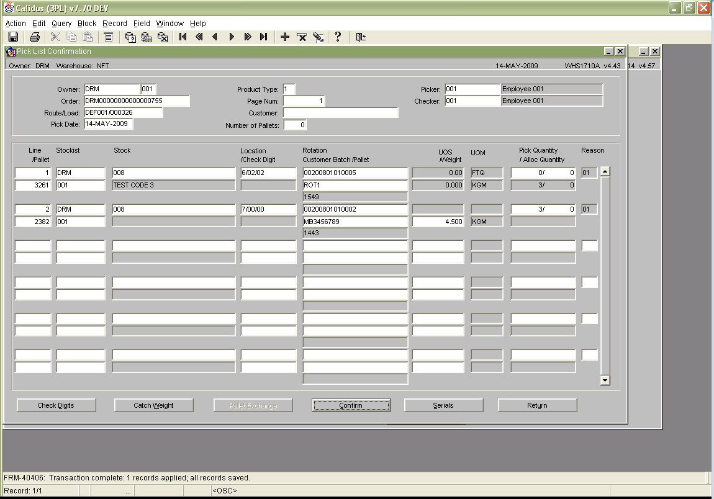The width and height of the screenshot is (714, 499).
Task: Click the delete record icon
Action: 302,37
